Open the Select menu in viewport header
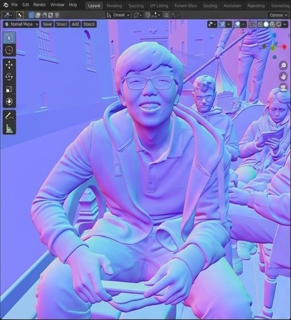Image resolution: width=291 pixels, height=320 pixels. 61,24
